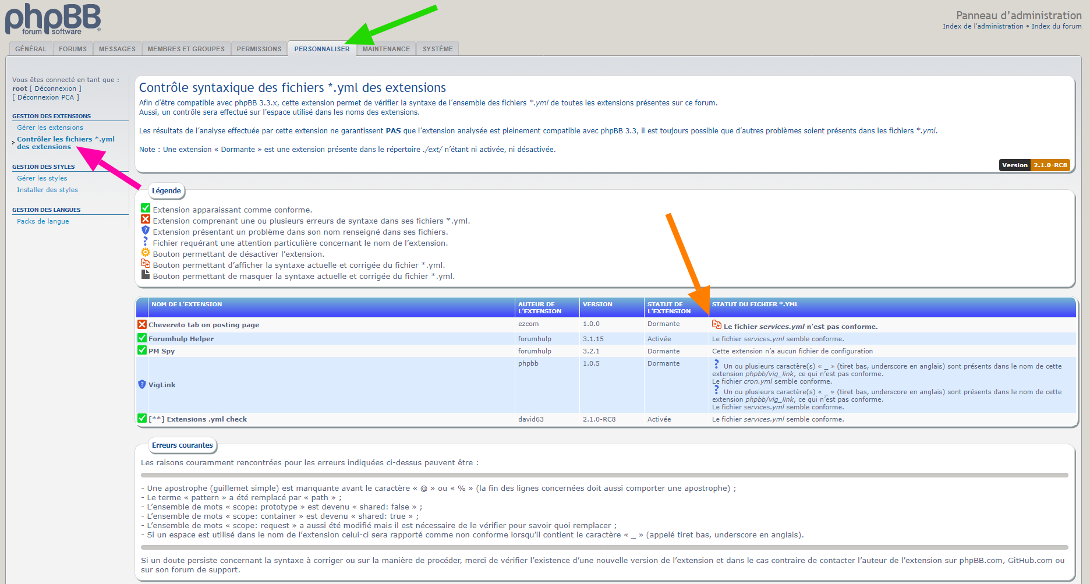Select the Système tab
Viewport: 1090px width, 584px height.
437,49
